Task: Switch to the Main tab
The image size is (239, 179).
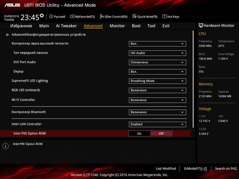Action: (x=44, y=26)
